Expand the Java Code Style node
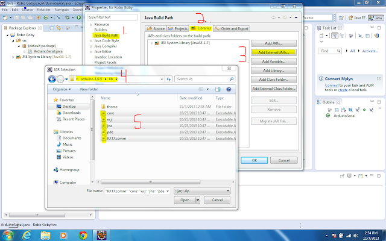386x241 pixels. point(91,41)
